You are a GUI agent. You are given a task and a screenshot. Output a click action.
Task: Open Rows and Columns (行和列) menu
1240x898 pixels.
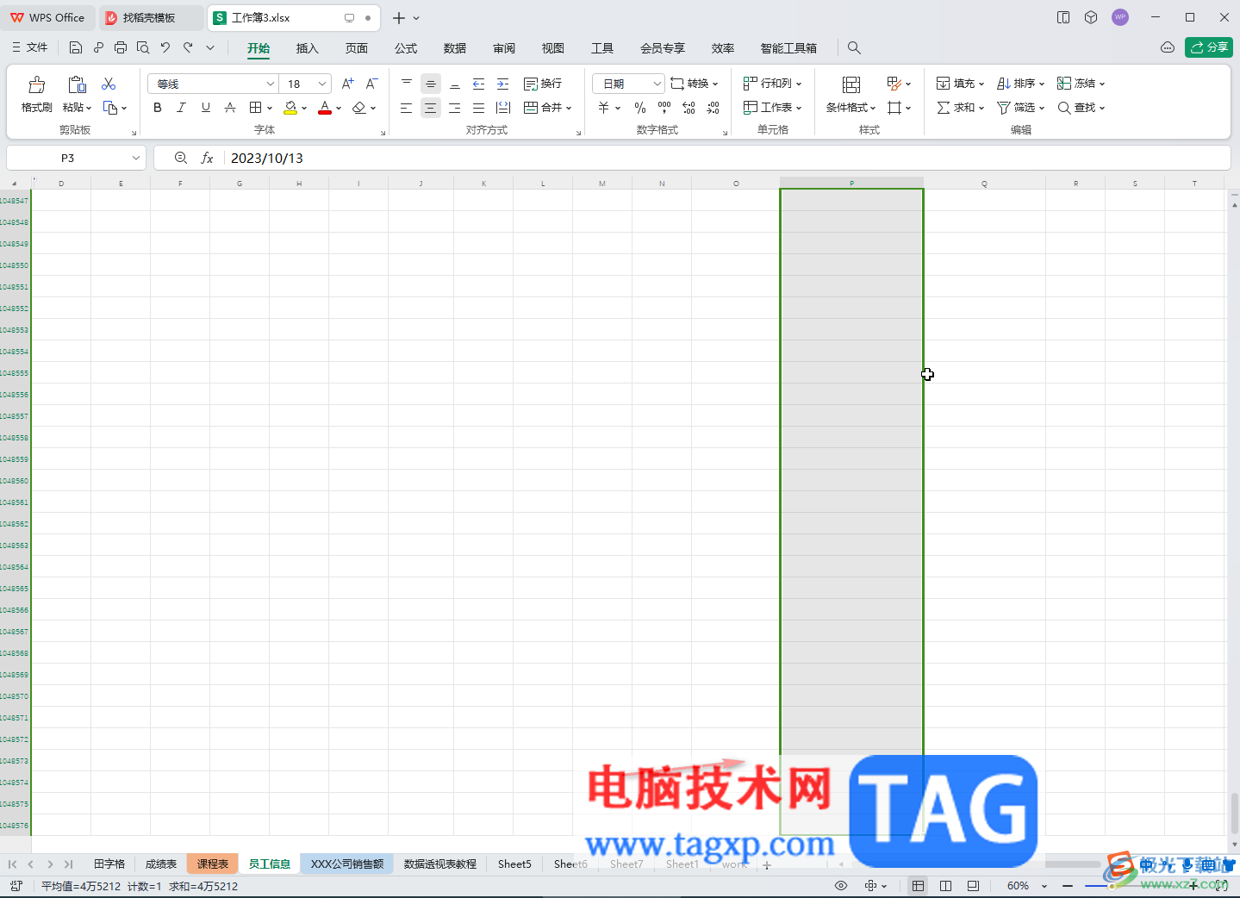click(772, 84)
